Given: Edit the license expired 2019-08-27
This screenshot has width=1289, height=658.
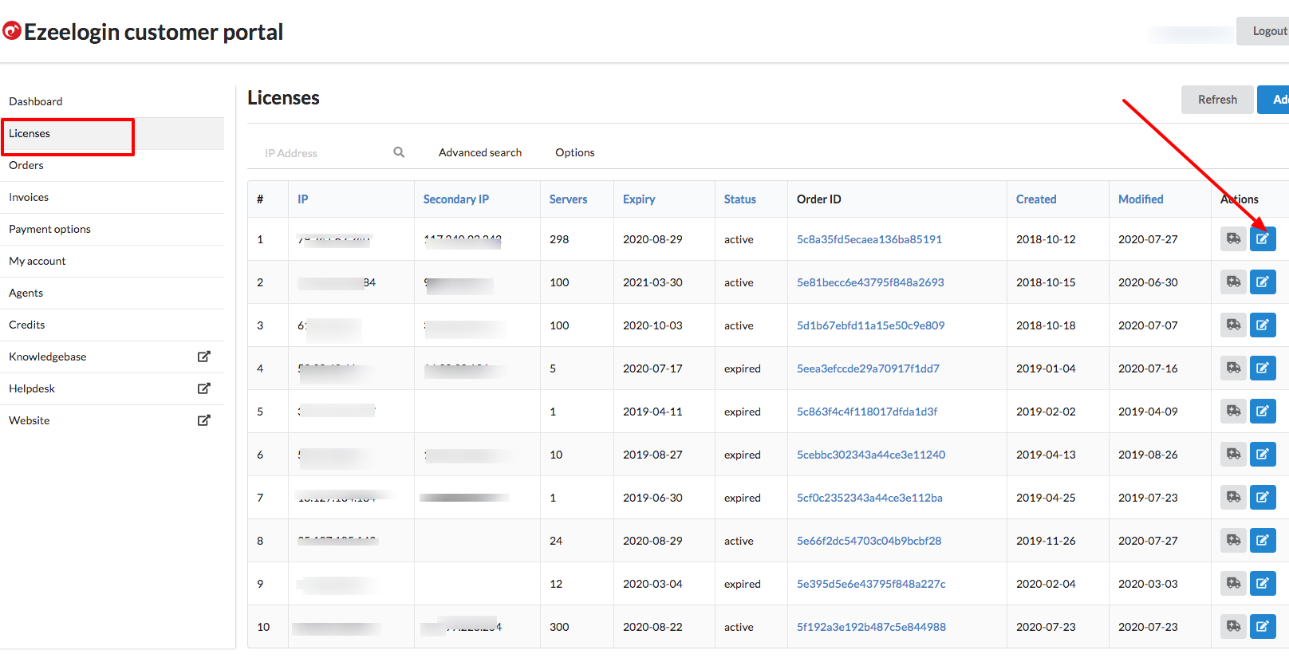Looking at the screenshot, I should coord(1263,454).
